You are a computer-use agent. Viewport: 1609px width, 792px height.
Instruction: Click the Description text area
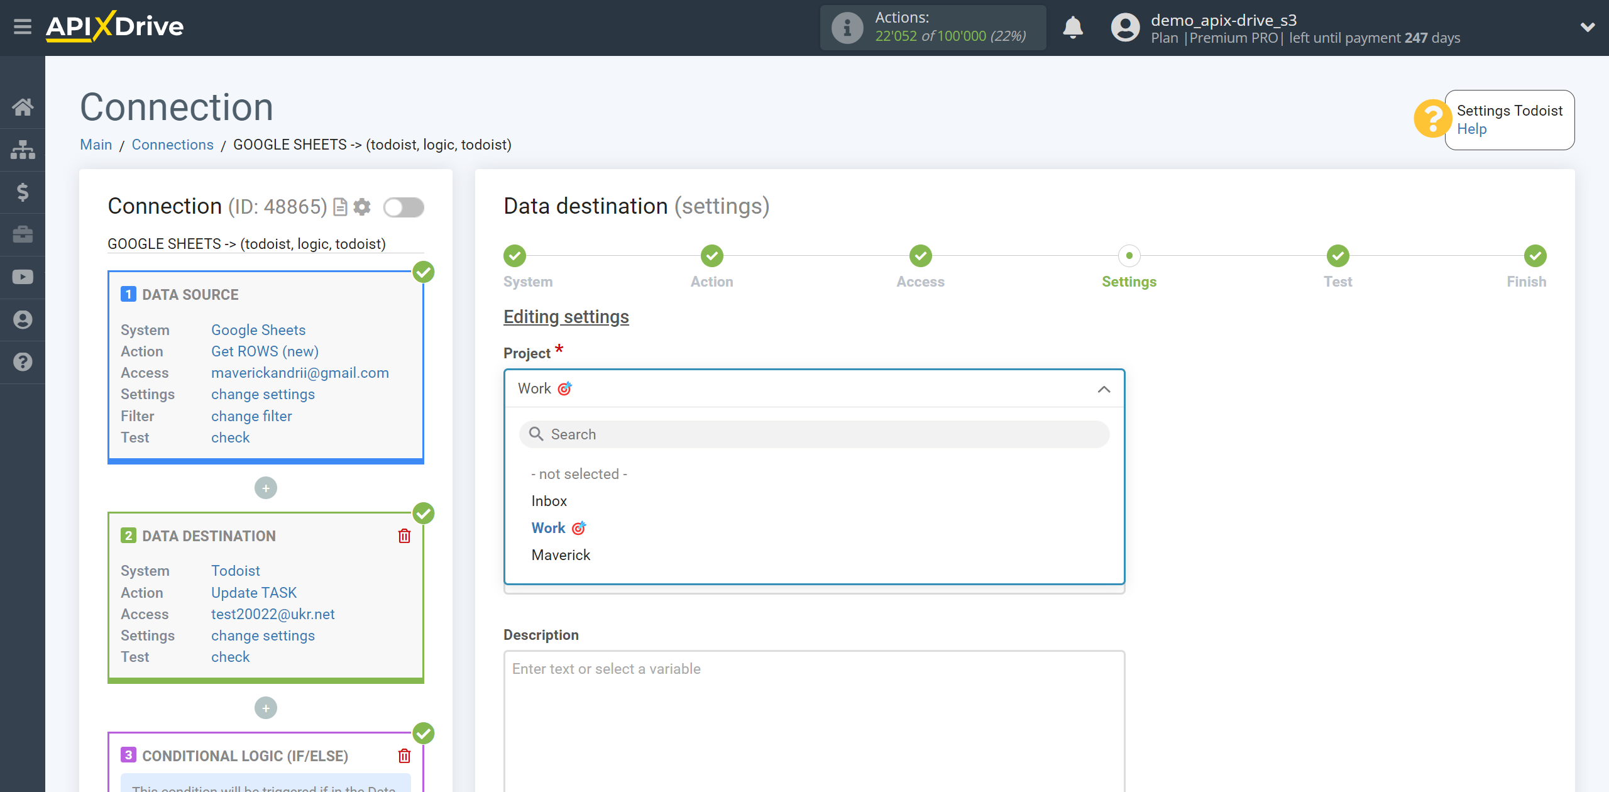[x=814, y=722]
